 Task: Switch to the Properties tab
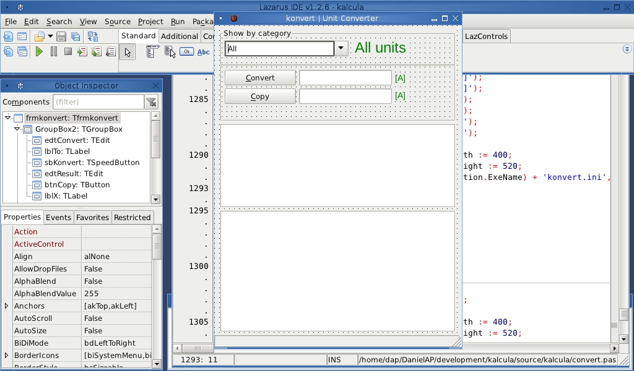[22, 217]
